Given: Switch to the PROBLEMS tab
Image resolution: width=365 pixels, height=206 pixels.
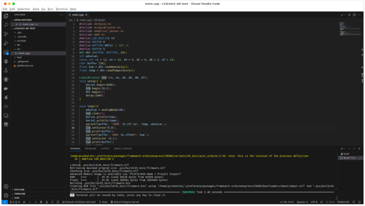Looking at the screenshot, I should (x=90, y=149).
